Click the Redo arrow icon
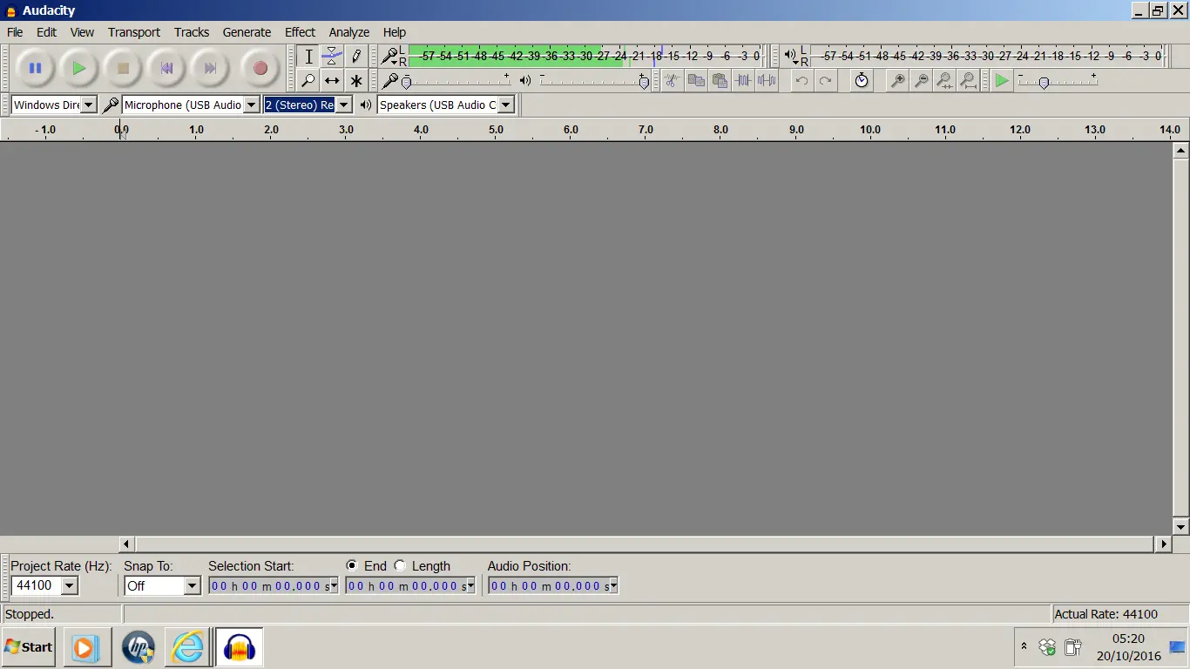The height and width of the screenshot is (669, 1190). 825,80
